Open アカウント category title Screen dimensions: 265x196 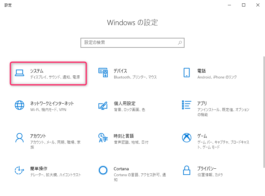pos(38,136)
